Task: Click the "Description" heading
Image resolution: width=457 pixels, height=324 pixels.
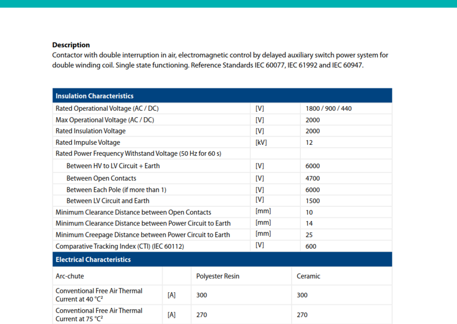Action: [71, 45]
